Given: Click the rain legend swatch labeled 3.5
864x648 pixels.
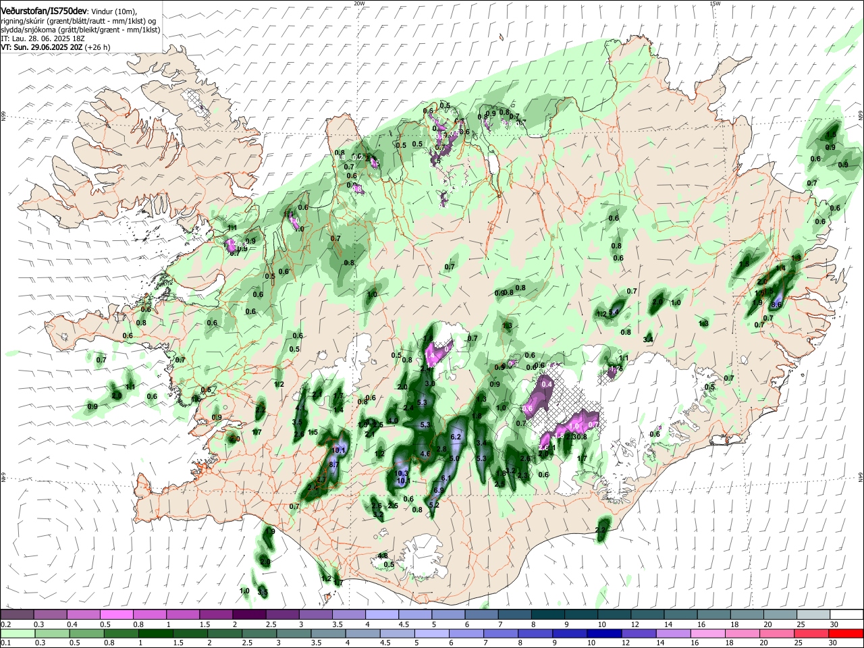Looking at the screenshot, I should point(328,633).
